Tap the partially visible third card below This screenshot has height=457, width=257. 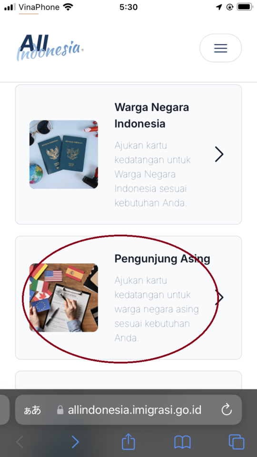(x=128, y=380)
